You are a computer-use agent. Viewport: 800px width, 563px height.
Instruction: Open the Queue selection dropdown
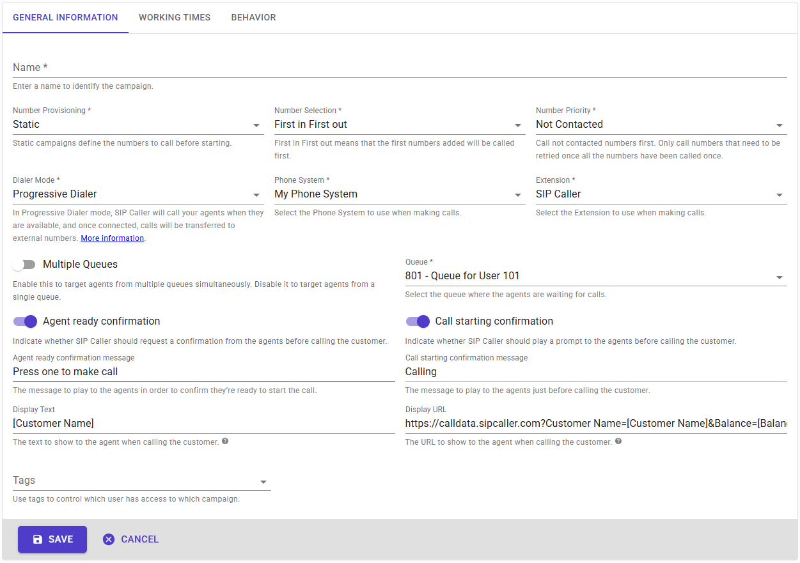(595, 276)
